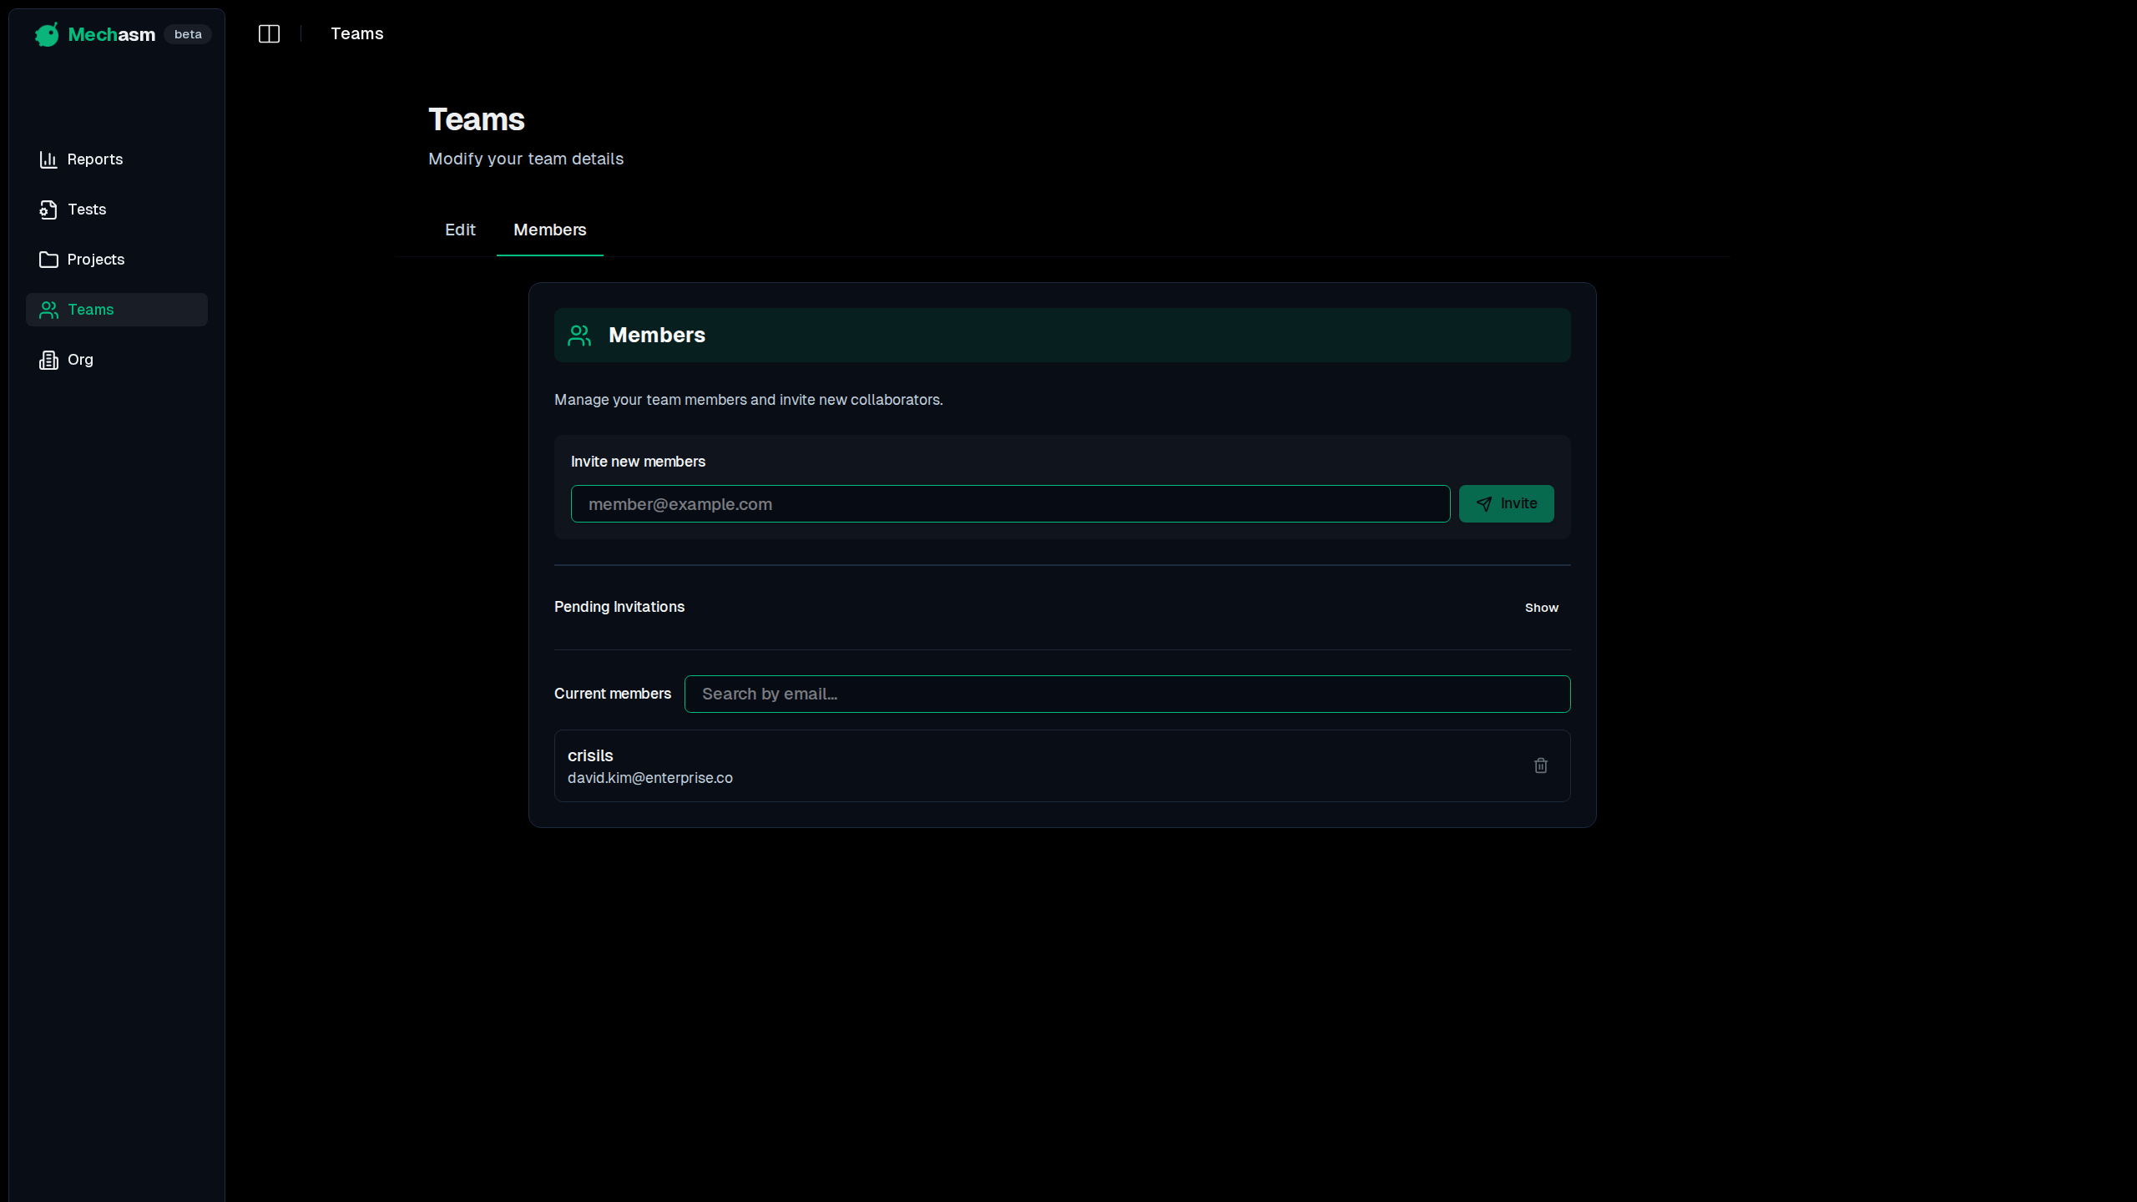Click the Teams people icon in sidebar

[48, 310]
